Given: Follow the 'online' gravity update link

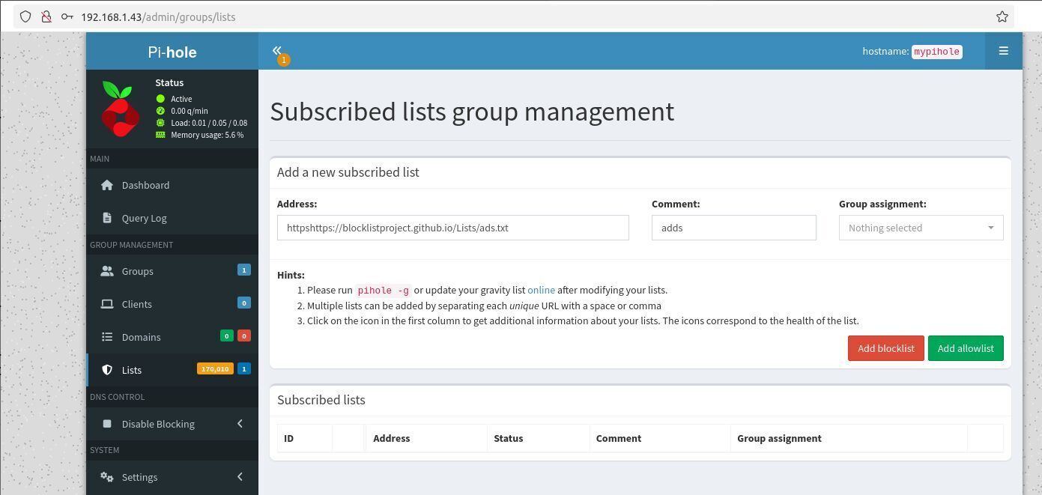Looking at the screenshot, I should (x=541, y=290).
